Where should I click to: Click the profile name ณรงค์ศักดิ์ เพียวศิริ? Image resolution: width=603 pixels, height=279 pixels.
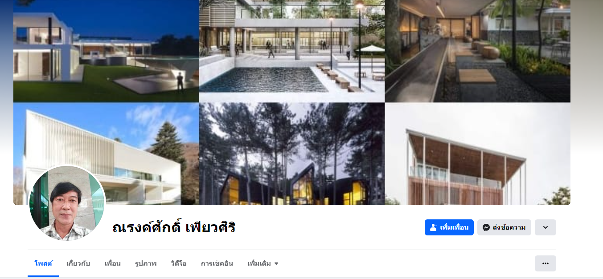pyautogui.click(x=173, y=227)
